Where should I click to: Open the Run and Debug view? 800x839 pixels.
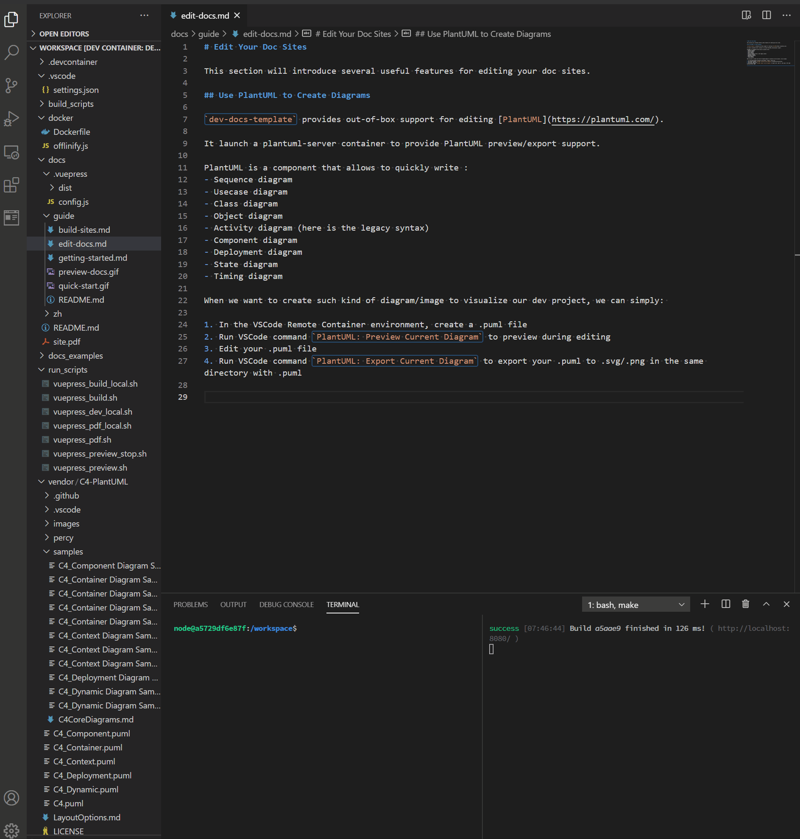click(11, 119)
